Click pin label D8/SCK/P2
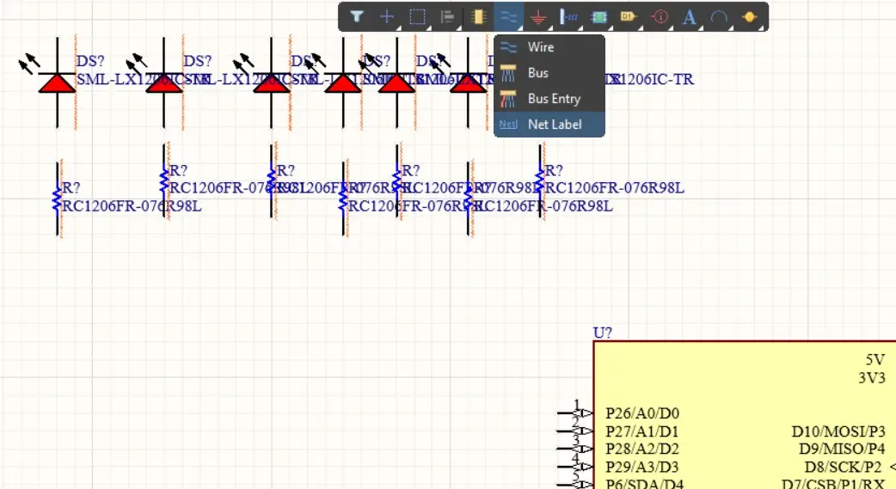Screen dimensions: 896x489 tap(843, 468)
